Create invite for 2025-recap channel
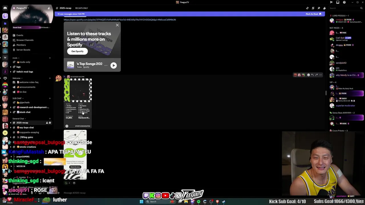 [x=47, y=123]
